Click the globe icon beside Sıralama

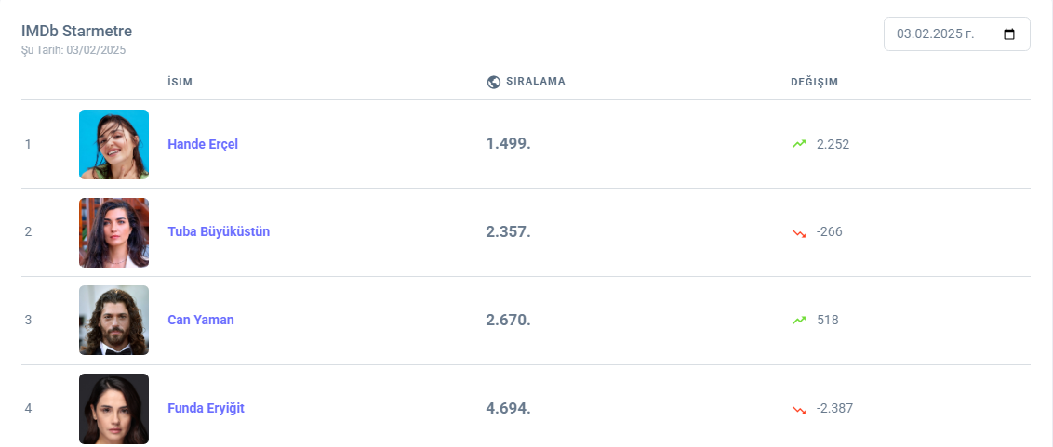click(494, 82)
